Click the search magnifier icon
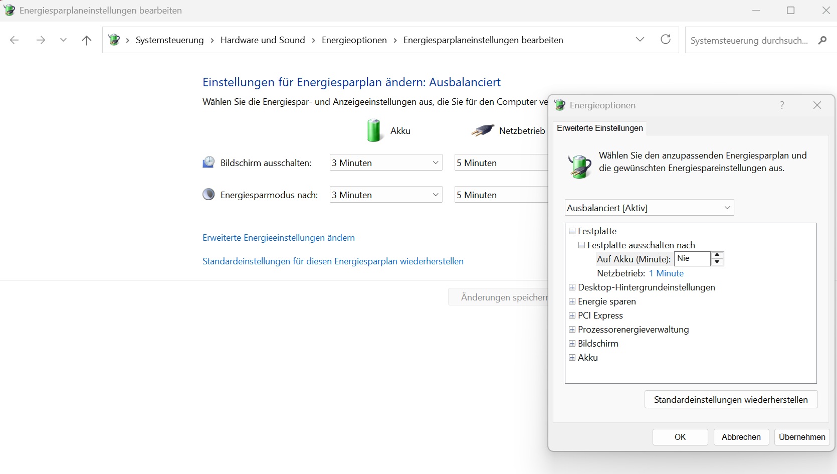Image resolution: width=837 pixels, height=474 pixels. pyautogui.click(x=822, y=40)
